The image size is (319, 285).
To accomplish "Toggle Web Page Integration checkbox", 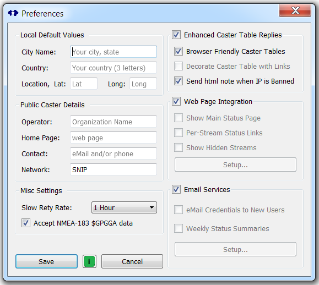I will pos(176,101).
